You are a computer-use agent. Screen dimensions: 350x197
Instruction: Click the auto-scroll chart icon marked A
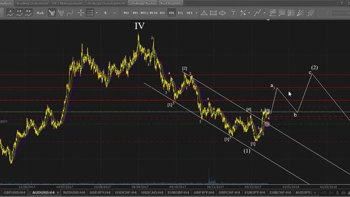[x=10, y=13]
